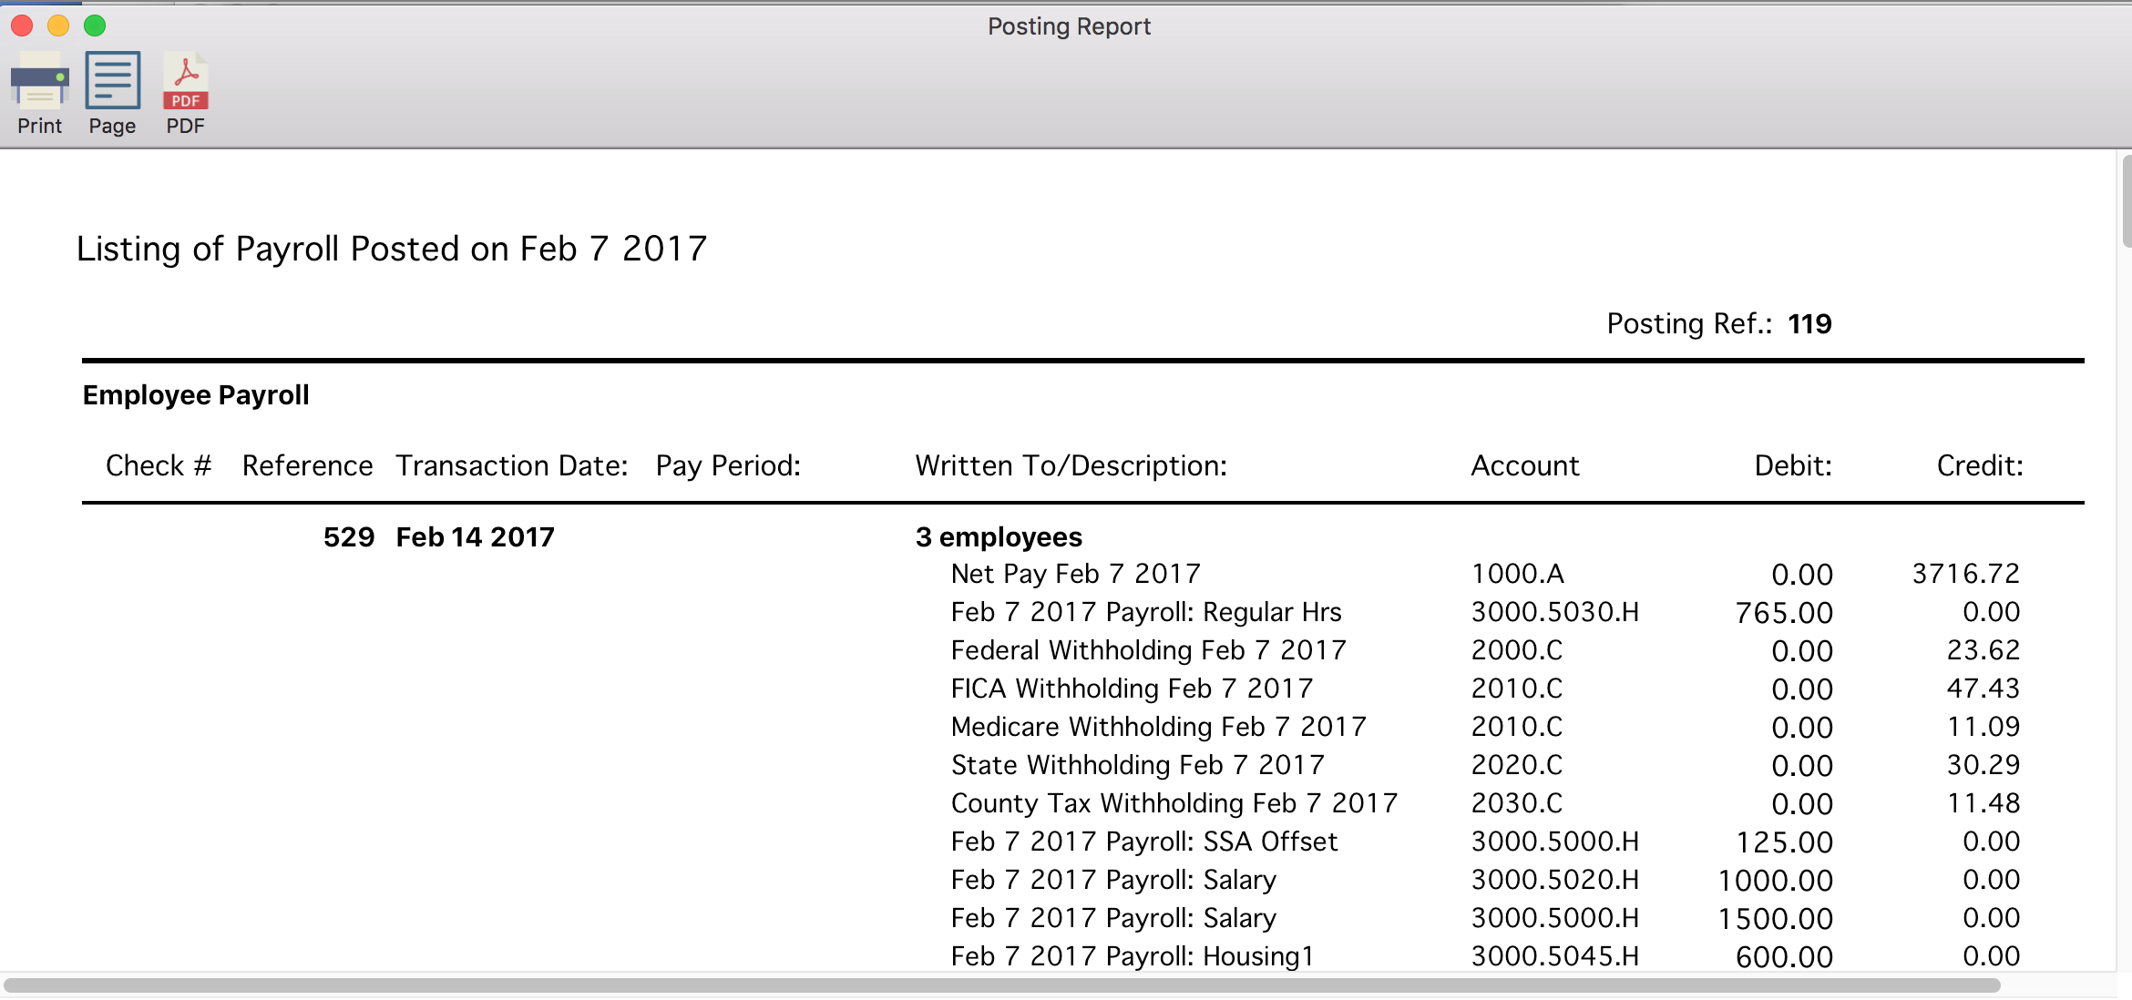Select check reference number 529
This screenshot has height=1000, width=2132.
pos(349,536)
